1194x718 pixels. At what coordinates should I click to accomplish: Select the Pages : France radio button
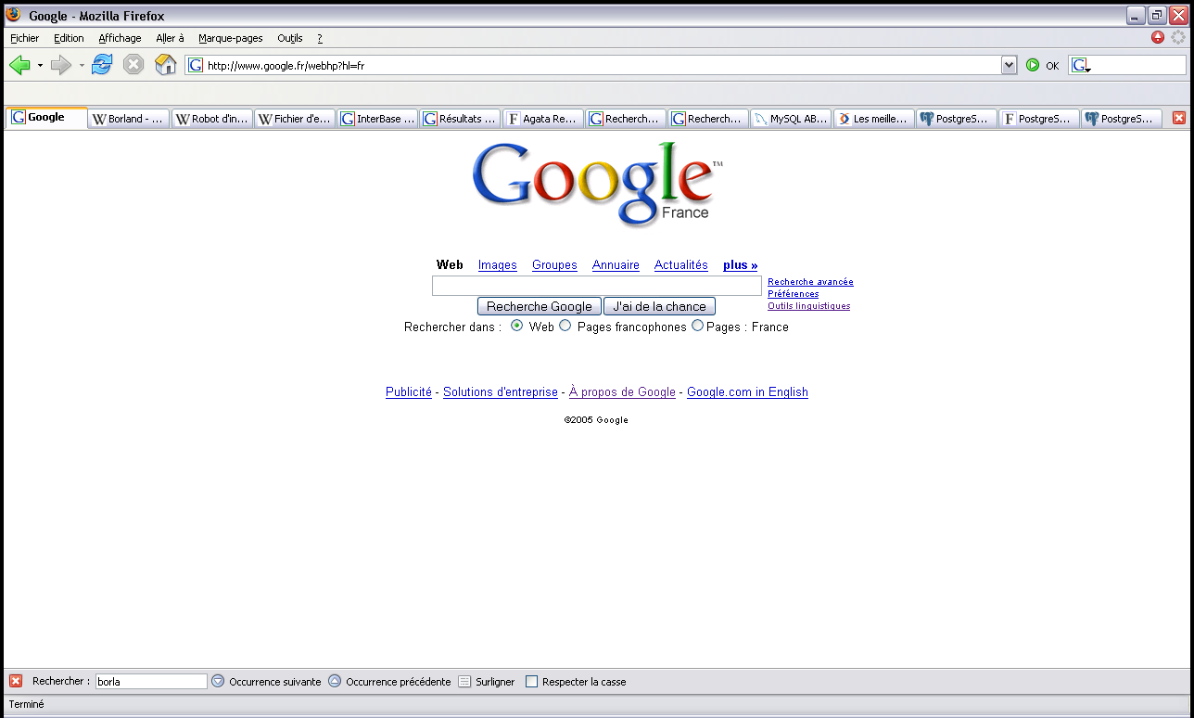[697, 326]
